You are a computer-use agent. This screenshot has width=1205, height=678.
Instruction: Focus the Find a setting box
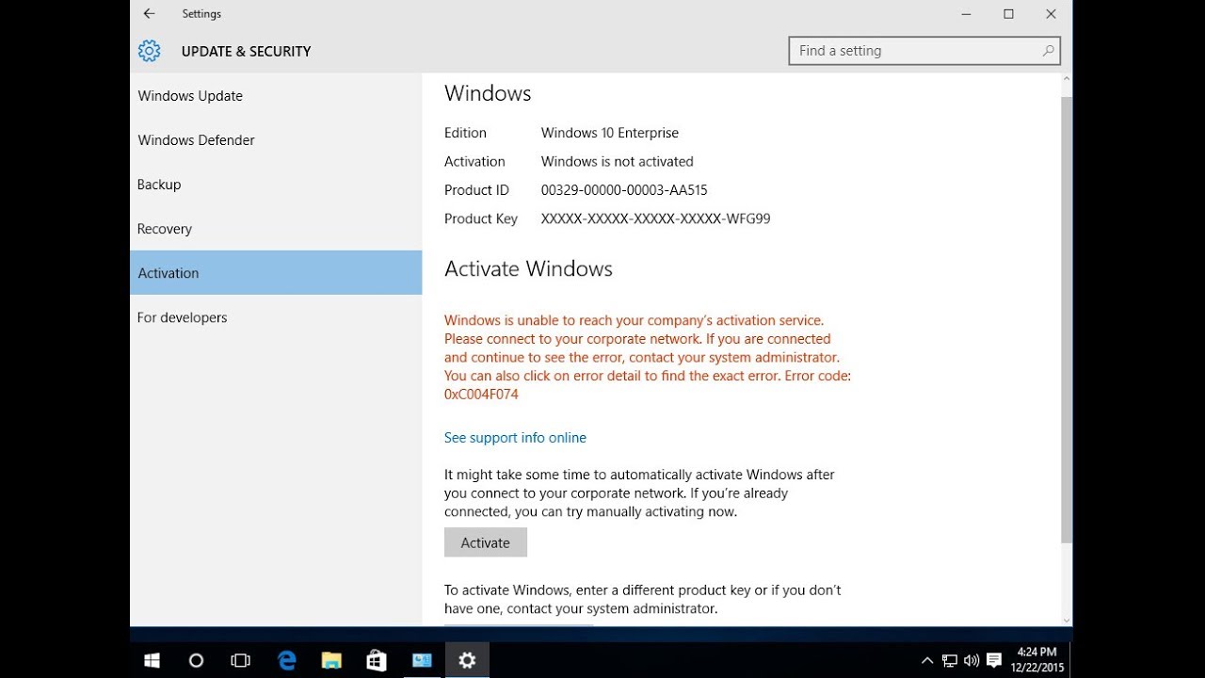pyautogui.click(x=924, y=51)
